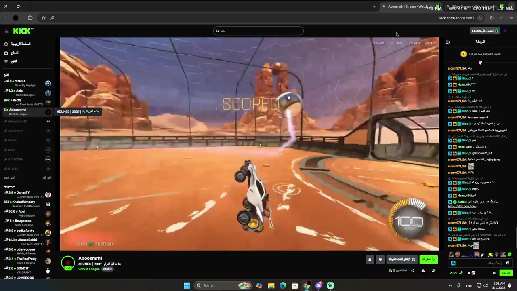The image size is (517, 291).
Task: Switch to Aboosmrh1 Stream browser tab
Action: point(410,6)
